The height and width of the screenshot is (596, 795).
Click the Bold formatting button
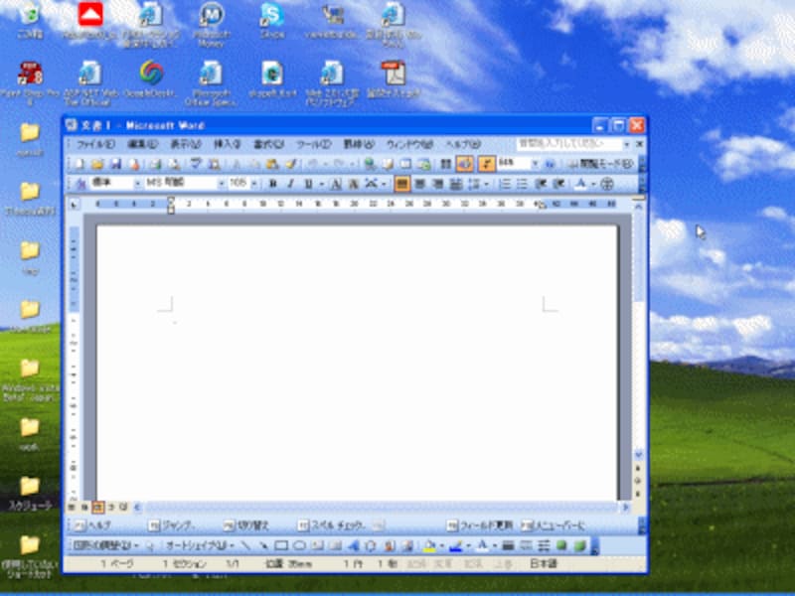click(x=273, y=184)
